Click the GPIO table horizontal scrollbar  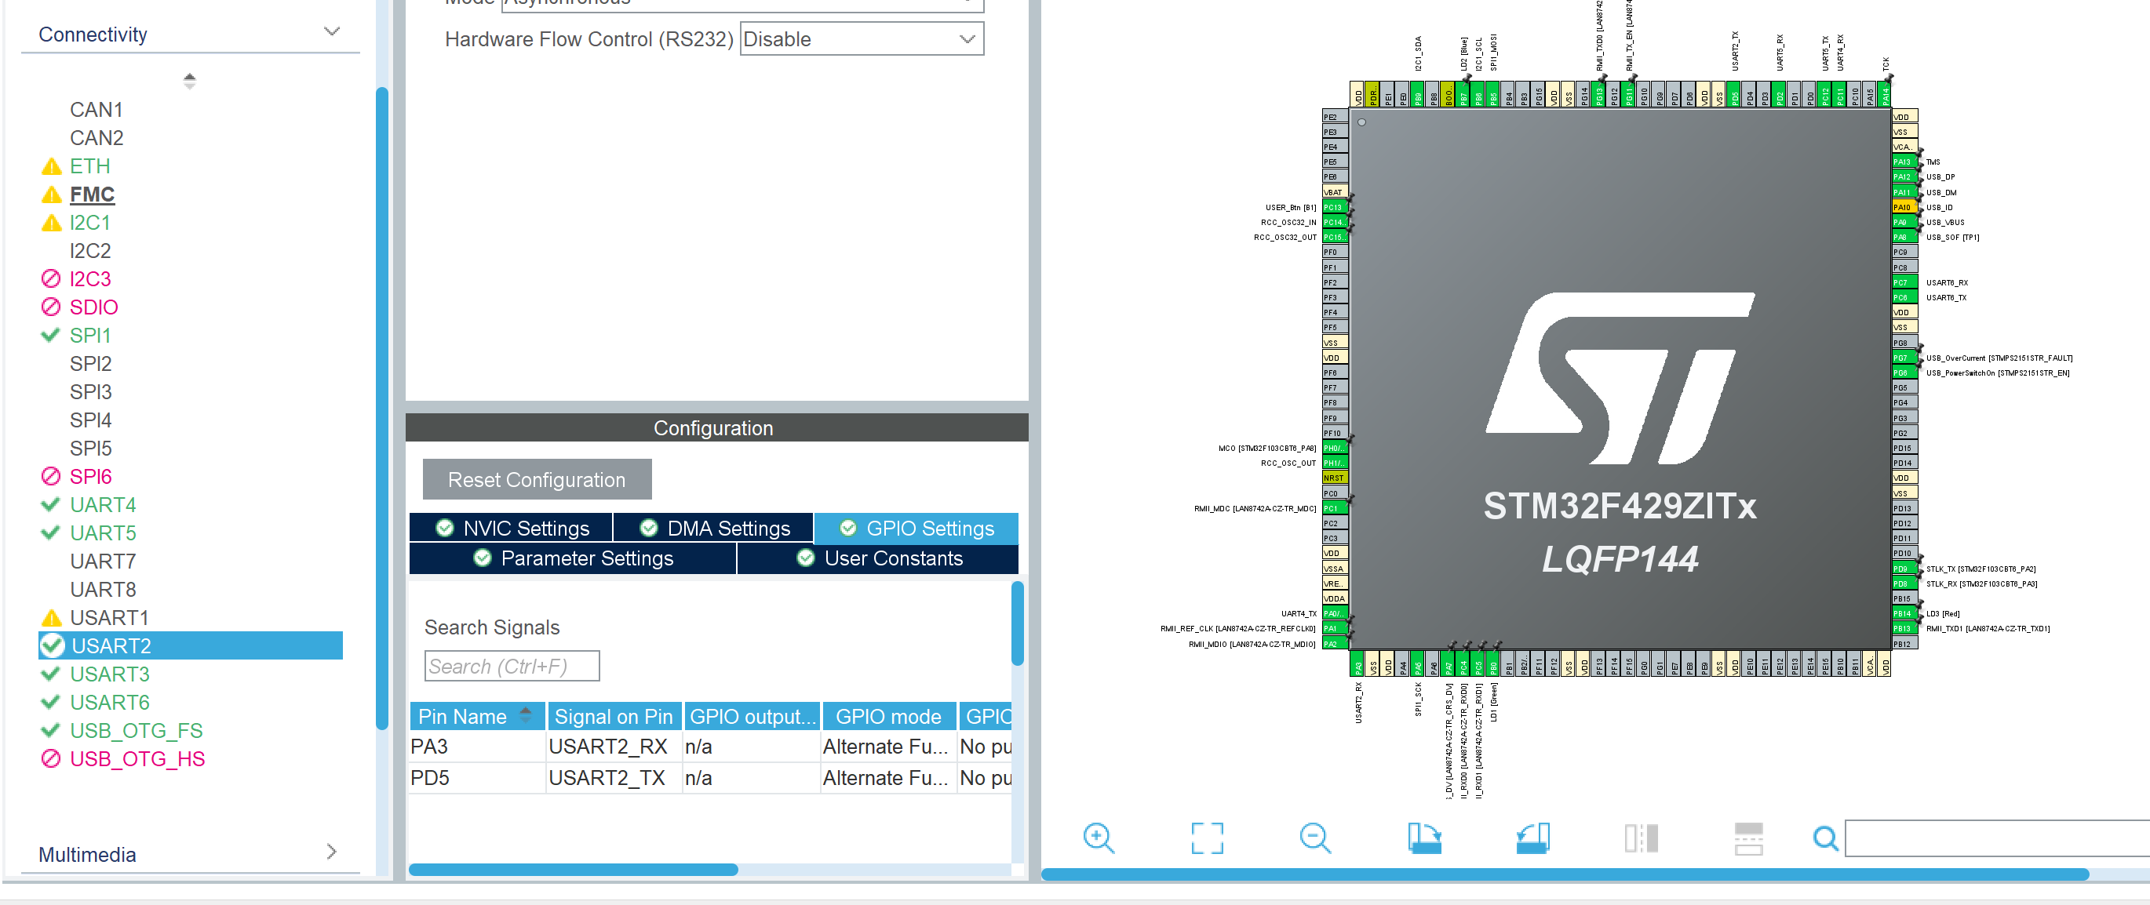point(574,869)
